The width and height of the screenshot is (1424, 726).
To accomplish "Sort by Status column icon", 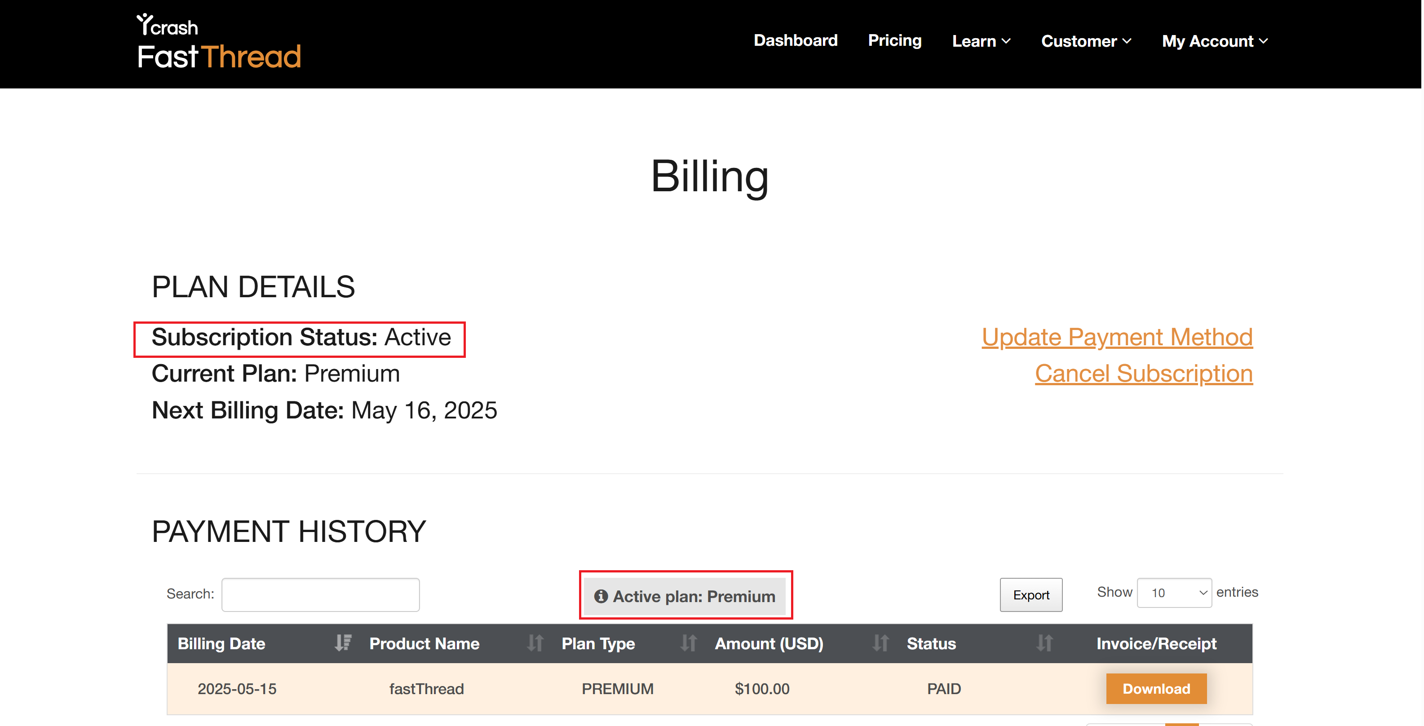I will tap(1044, 643).
